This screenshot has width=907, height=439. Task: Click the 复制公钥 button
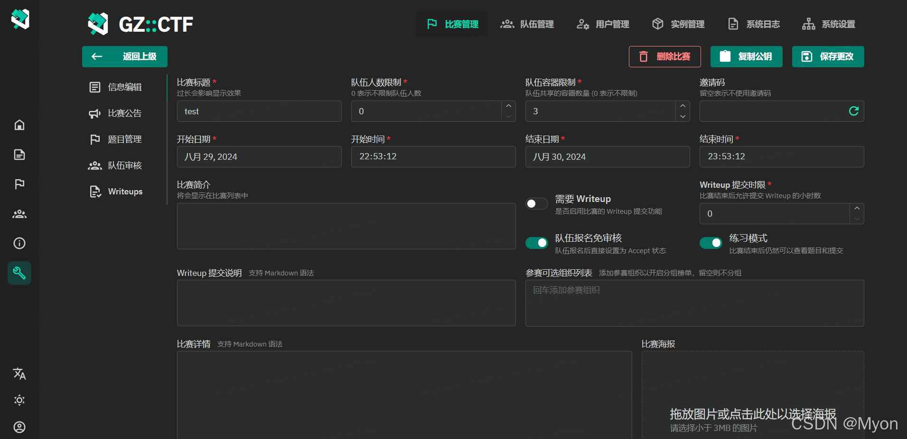(746, 56)
